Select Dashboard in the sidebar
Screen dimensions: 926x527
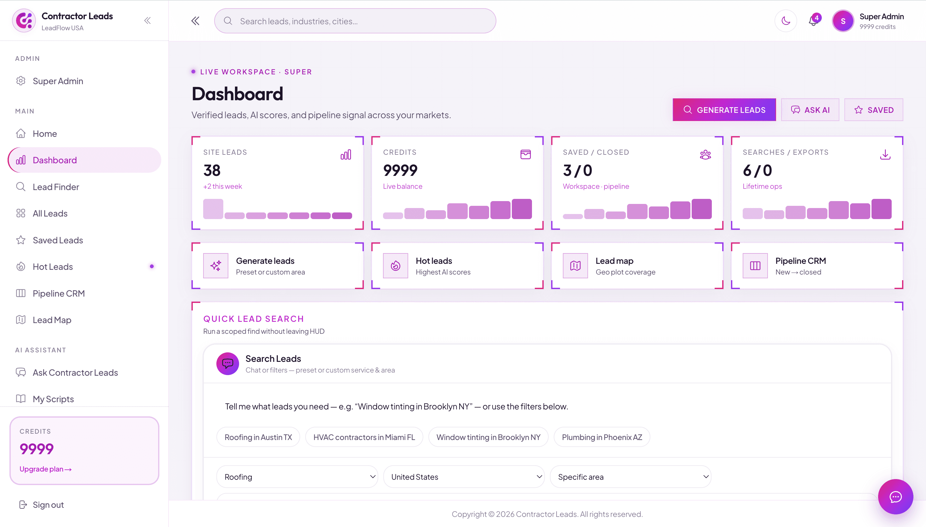coord(84,160)
